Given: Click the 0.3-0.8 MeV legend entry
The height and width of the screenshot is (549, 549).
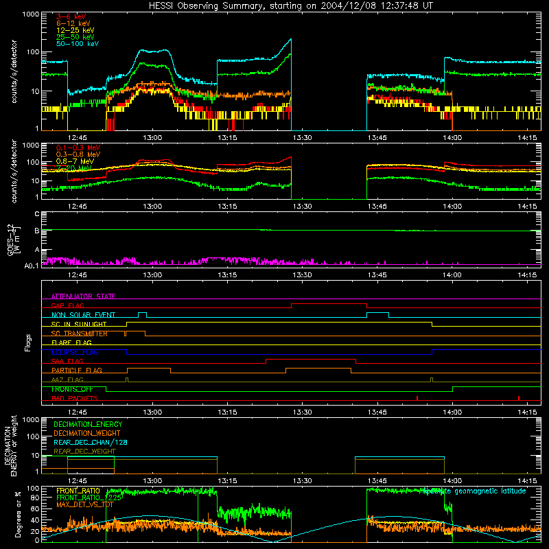Looking at the screenshot, I should [x=78, y=154].
